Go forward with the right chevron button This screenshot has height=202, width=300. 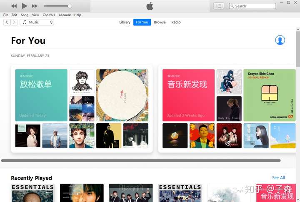click(14, 22)
